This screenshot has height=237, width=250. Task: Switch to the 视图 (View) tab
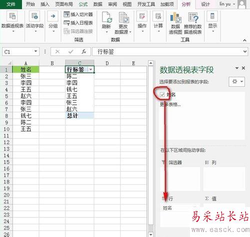pos(127,4)
